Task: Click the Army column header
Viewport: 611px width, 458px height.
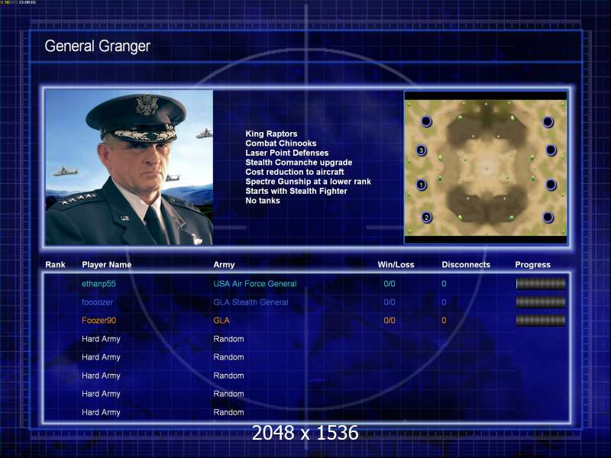Action: coord(224,265)
